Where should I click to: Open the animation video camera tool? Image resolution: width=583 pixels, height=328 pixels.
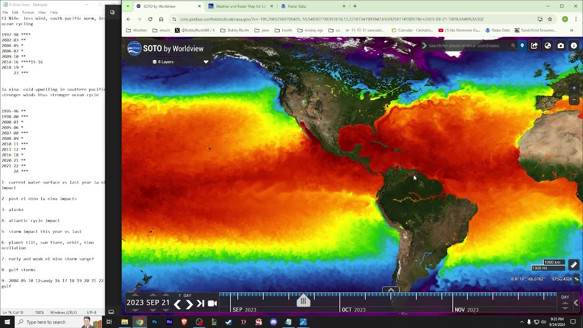click(x=212, y=303)
